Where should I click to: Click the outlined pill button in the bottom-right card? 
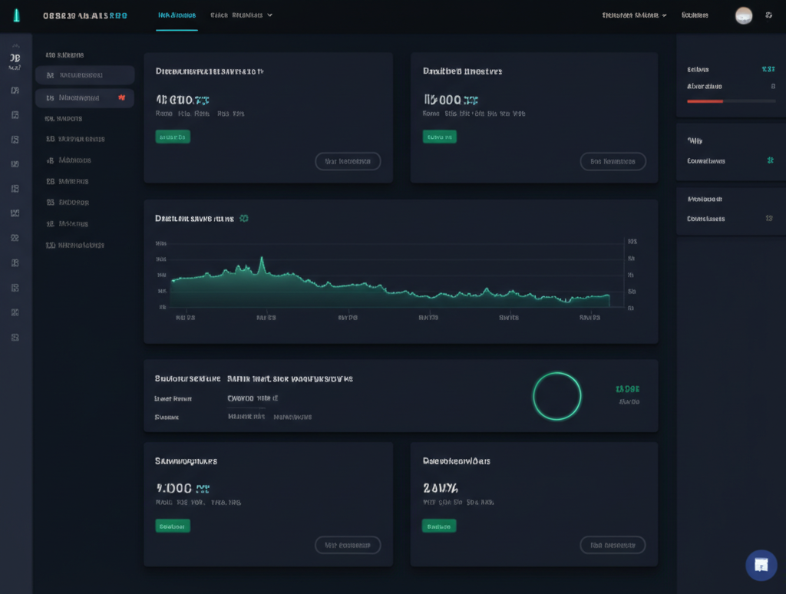point(613,545)
